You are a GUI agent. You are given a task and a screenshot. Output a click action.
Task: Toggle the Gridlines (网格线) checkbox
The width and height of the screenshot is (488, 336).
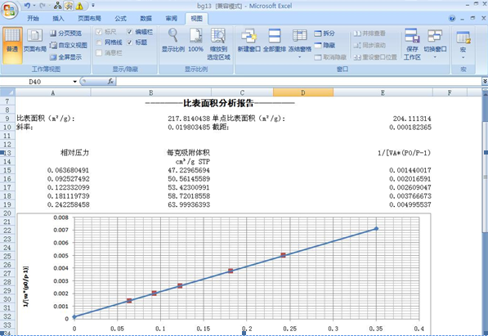point(99,43)
